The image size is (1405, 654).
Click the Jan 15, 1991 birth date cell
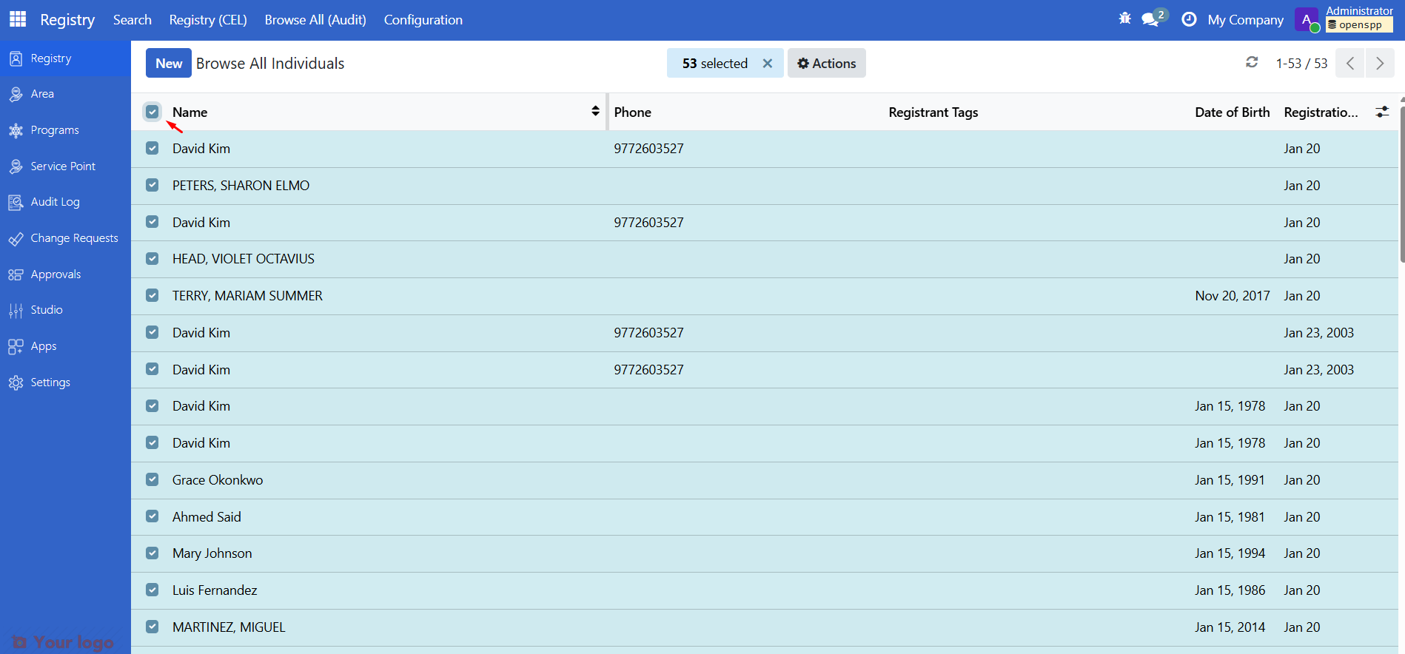coord(1230,480)
